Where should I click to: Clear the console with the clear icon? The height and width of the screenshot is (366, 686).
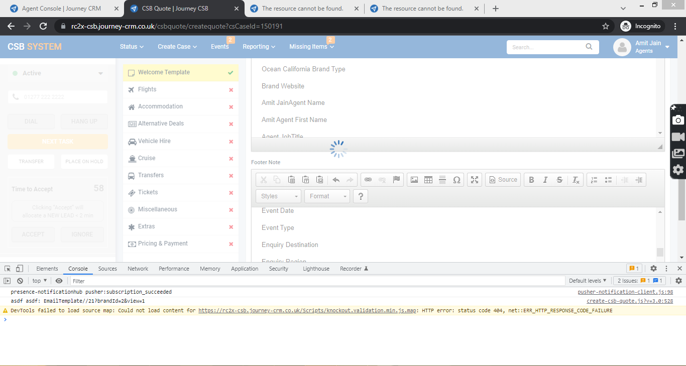[x=20, y=281]
